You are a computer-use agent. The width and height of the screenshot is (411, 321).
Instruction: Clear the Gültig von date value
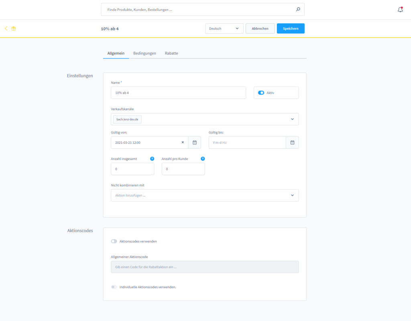(x=183, y=142)
